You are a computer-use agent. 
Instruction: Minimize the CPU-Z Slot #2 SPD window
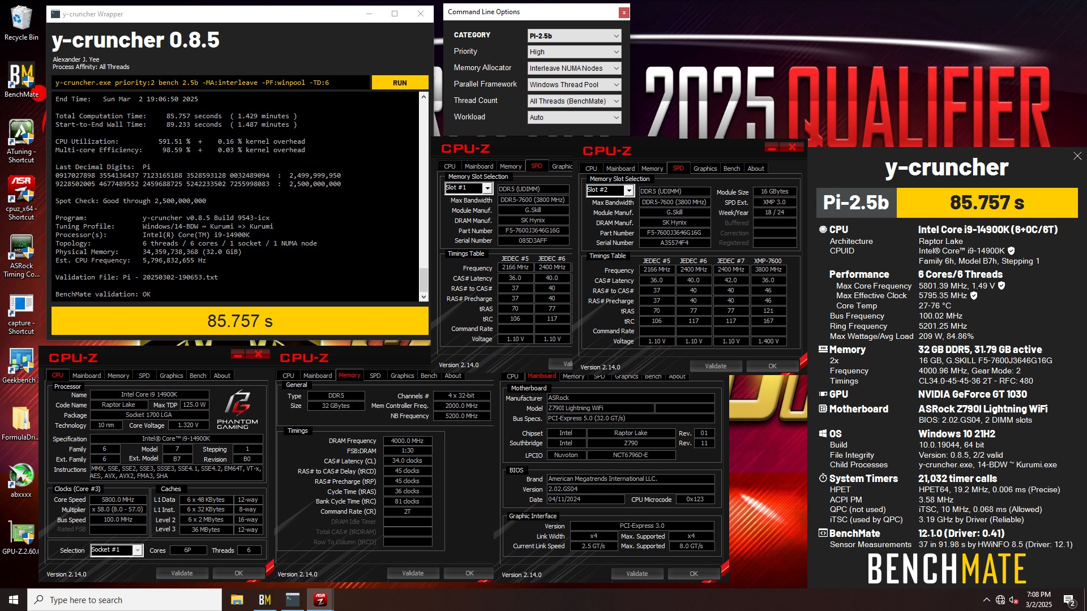click(x=771, y=148)
